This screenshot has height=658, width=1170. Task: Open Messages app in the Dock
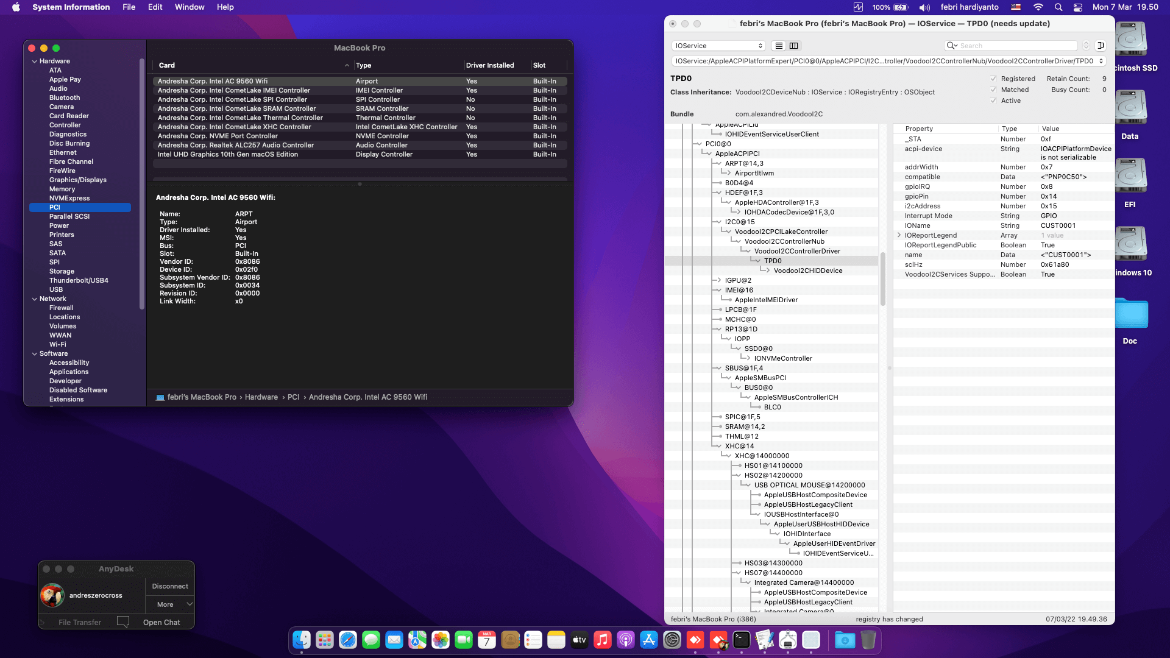click(x=371, y=640)
